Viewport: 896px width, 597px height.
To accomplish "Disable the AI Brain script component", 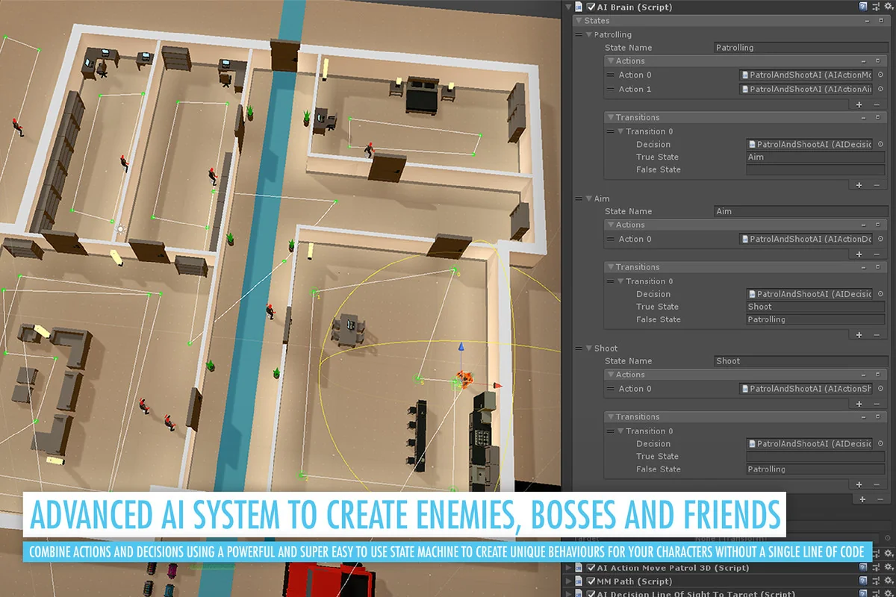I will click(x=592, y=7).
